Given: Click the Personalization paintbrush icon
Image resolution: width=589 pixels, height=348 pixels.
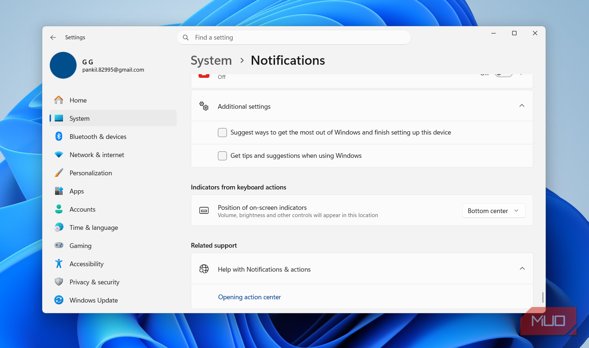Looking at the screenshot, I should coord(59,173).
